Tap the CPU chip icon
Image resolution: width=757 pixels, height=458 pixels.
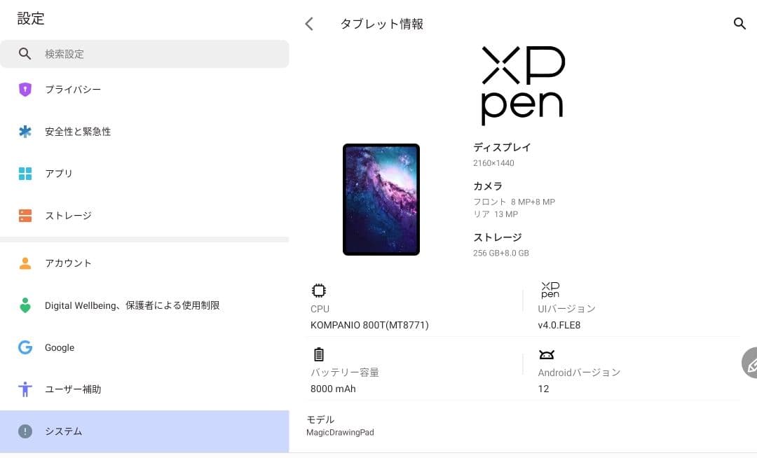point(319,290)
